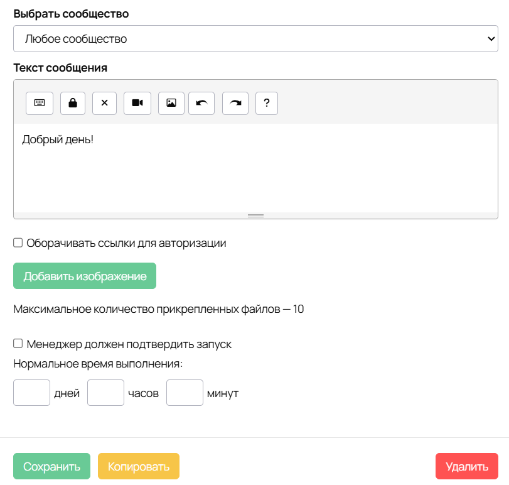Click the keyboard icon in editor toolbar
Screen dimensions: 509x485
point(40,103)
